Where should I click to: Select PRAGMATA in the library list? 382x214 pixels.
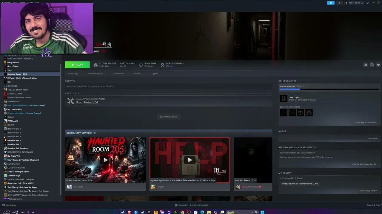[x=13, y=121]
